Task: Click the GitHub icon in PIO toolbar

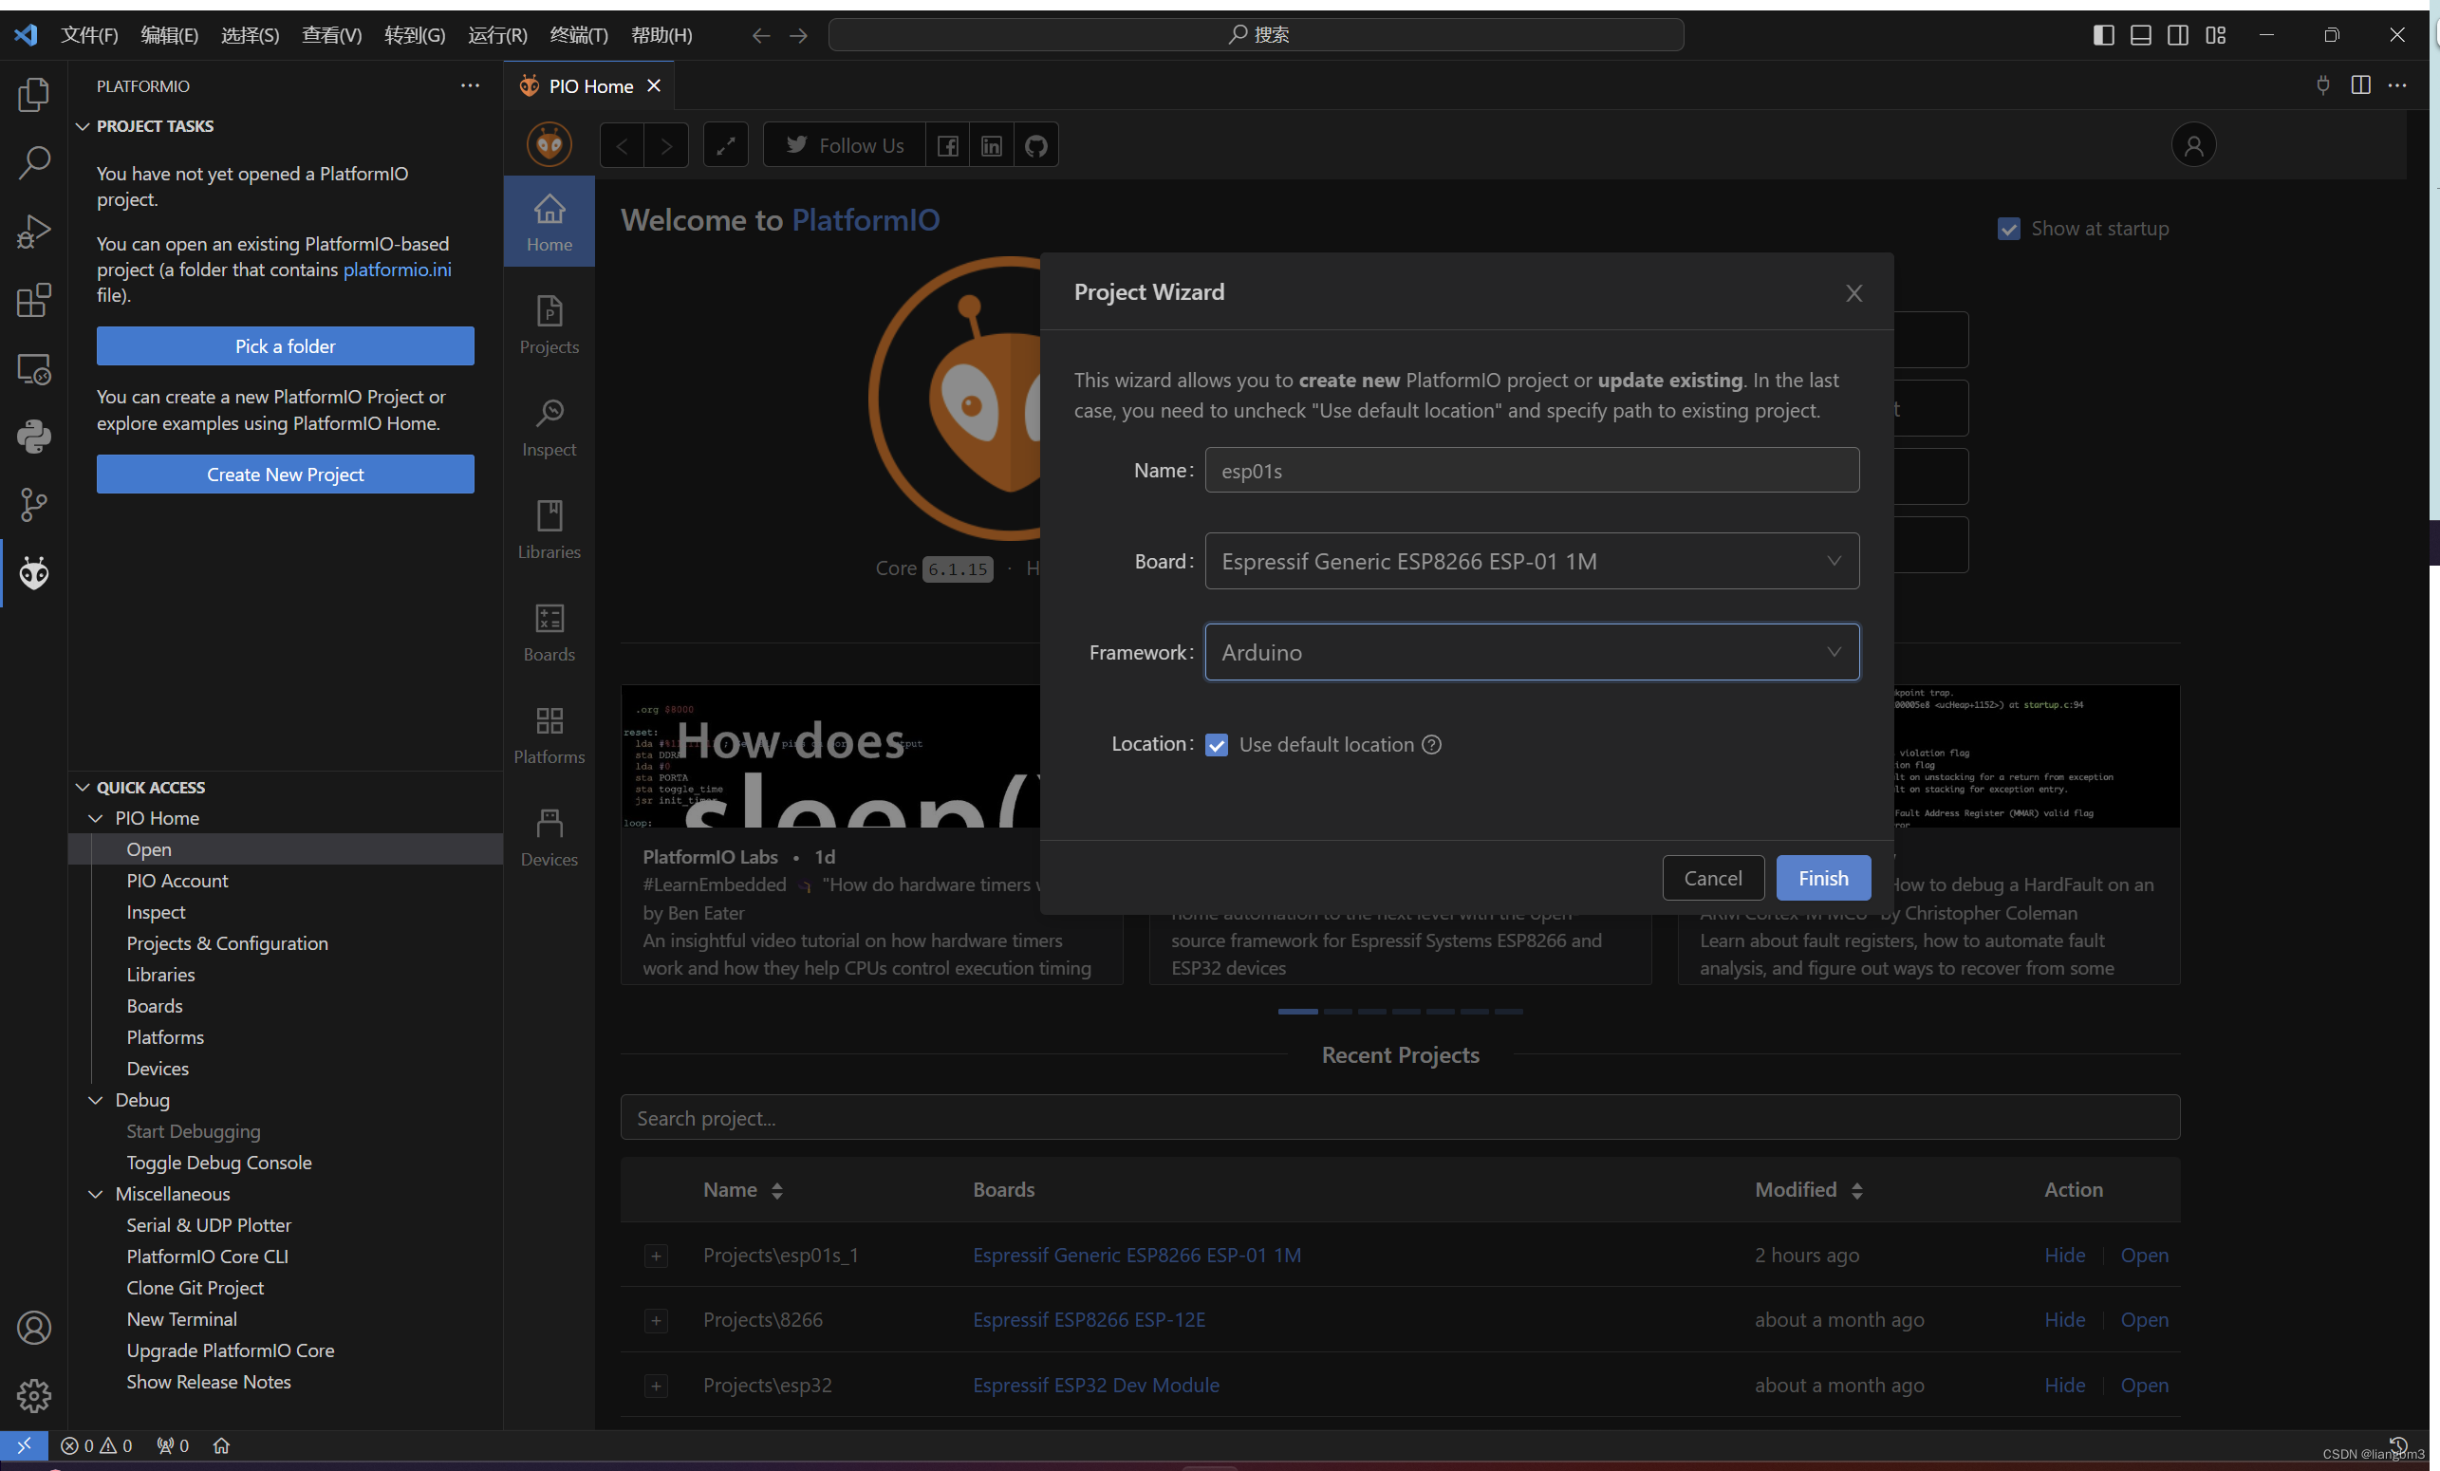Action: (x=1035, y=145)
